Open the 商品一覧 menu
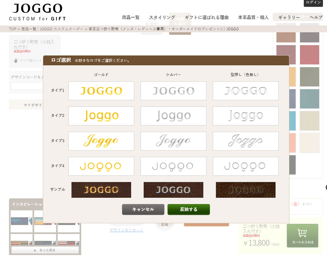 [x=131, y=17]
